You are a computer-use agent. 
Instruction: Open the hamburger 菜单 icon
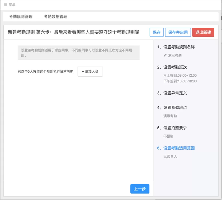(x=6, y=5)
